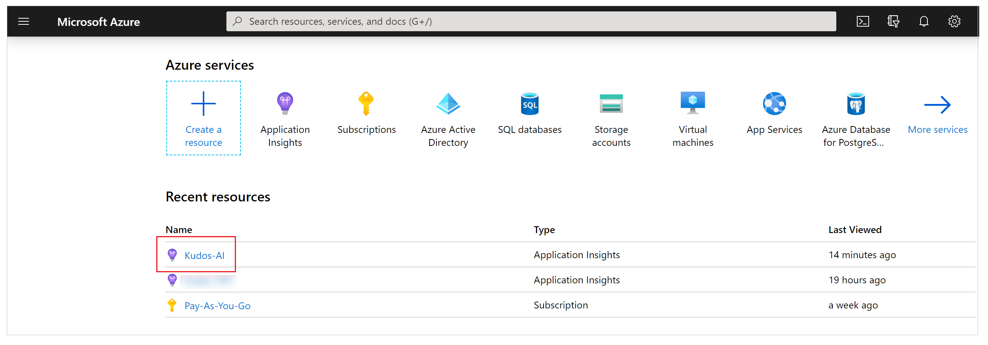Open the portal settings gear
This screenshot has height=345, width=988.
click(x=954, y=21)
